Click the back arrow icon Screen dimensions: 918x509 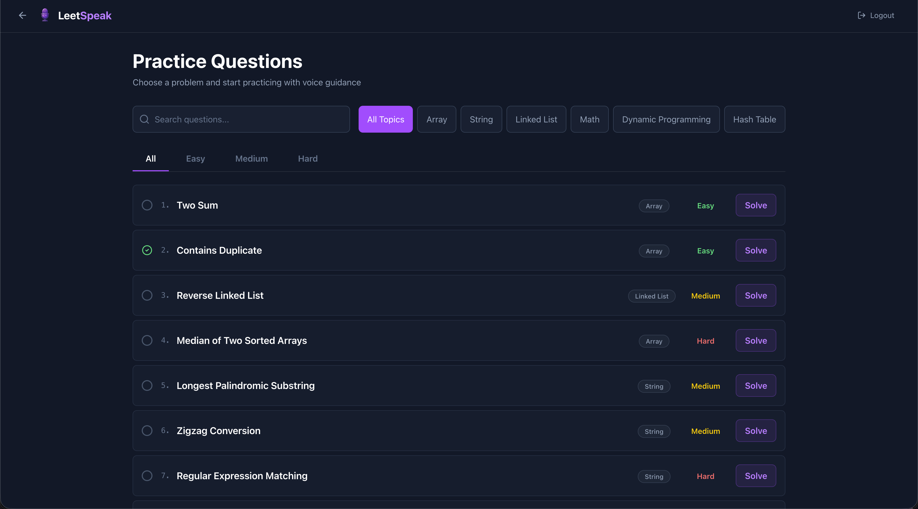[23, 15]
